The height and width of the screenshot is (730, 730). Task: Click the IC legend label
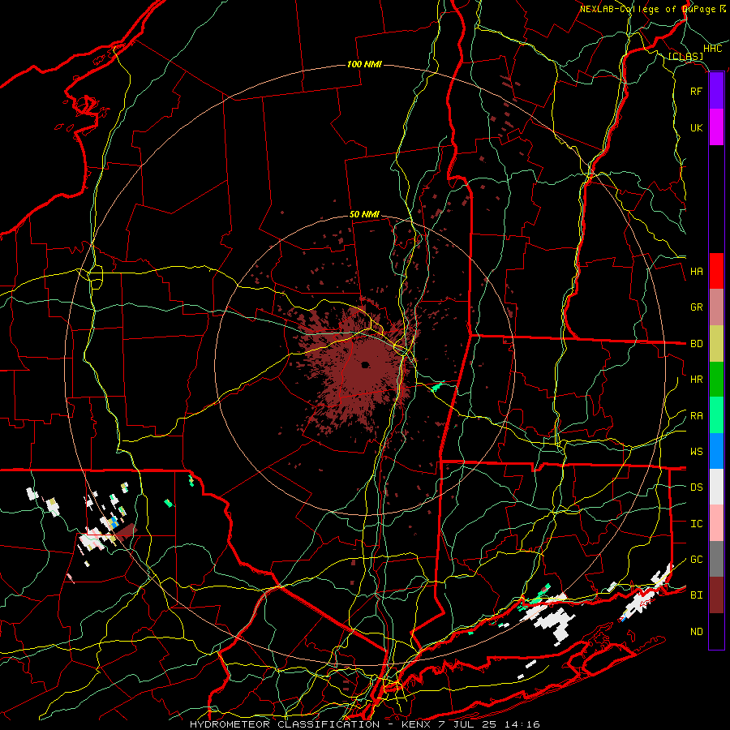tap(696, 524)
